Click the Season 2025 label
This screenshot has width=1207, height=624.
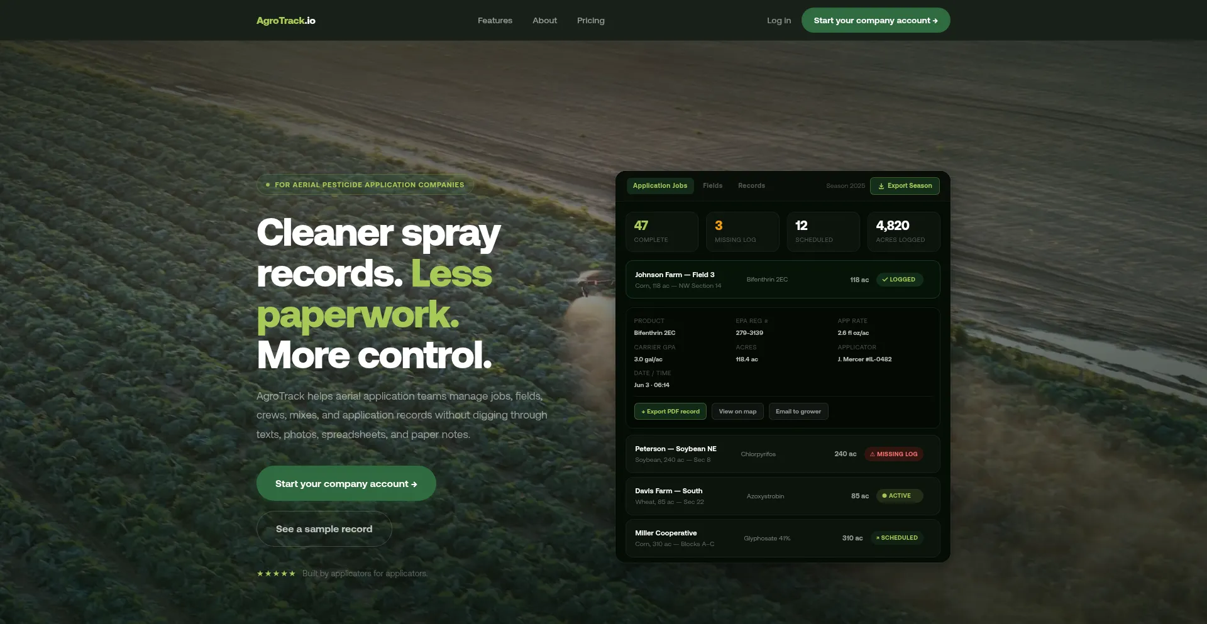click(846, 186)
